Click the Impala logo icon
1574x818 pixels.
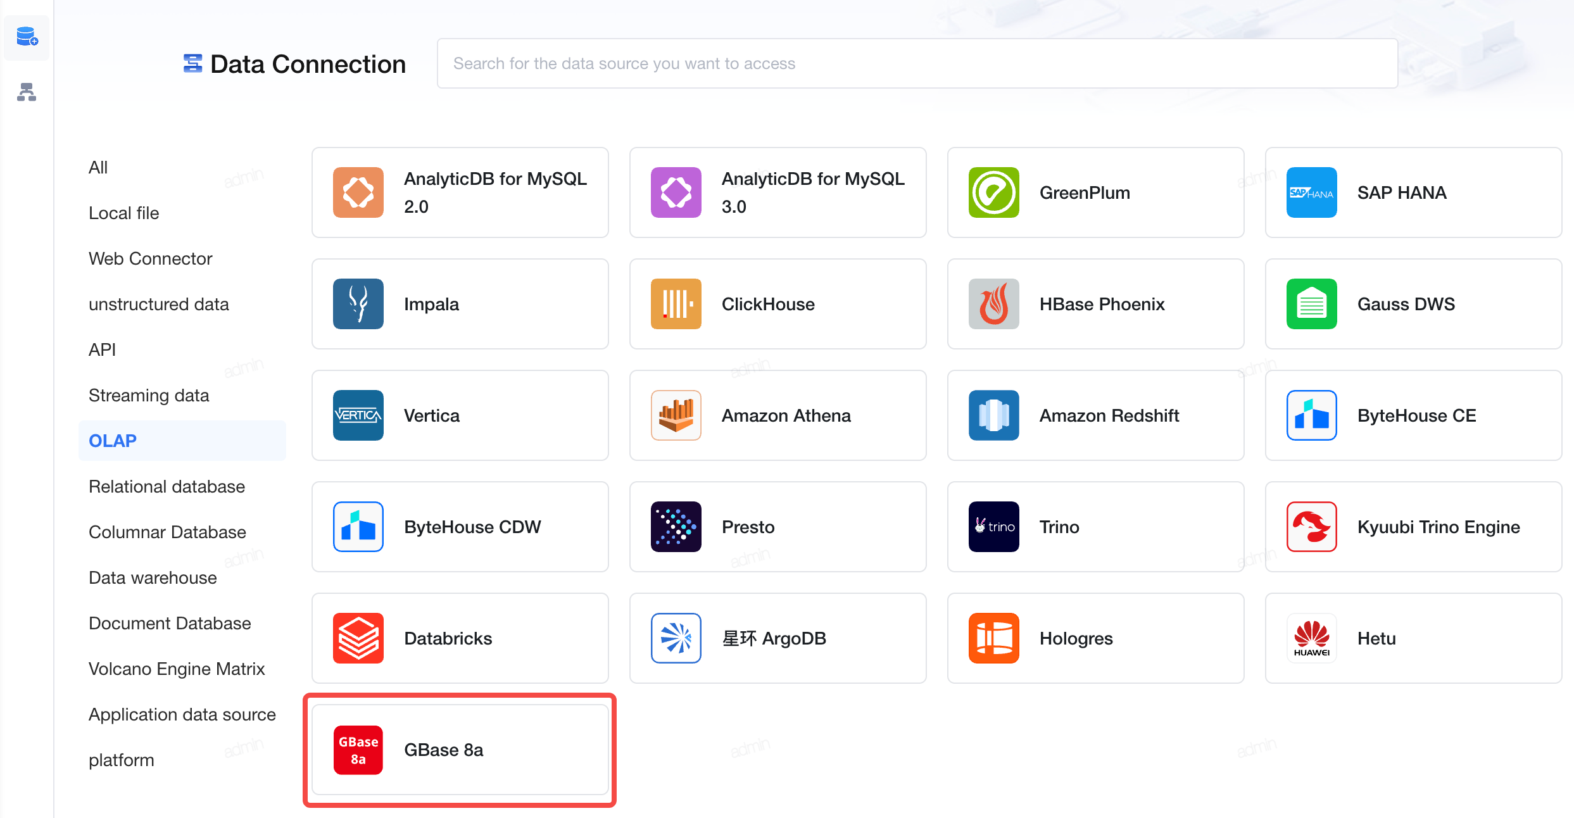[358, 304]
